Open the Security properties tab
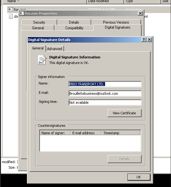Screen dimensions: 171x187 click(39, 22)
